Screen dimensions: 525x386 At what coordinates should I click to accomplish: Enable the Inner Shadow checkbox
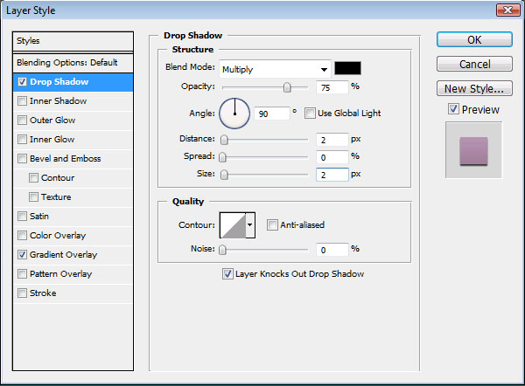click(22, 101)
